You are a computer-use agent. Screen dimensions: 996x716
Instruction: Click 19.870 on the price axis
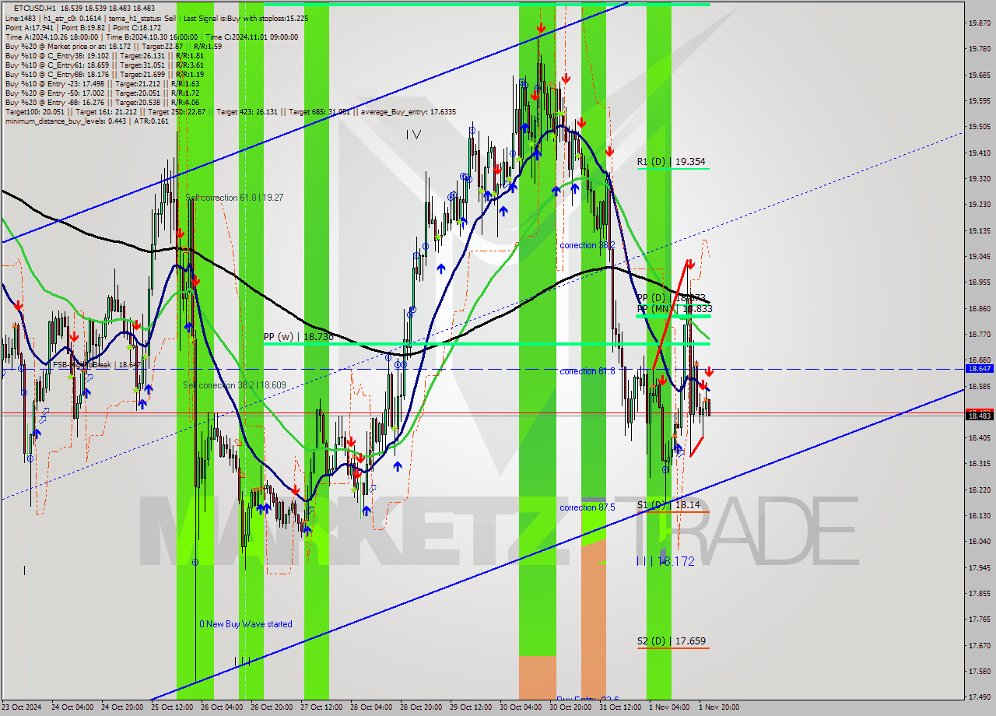pyautogui.click(x=978, y=23)
